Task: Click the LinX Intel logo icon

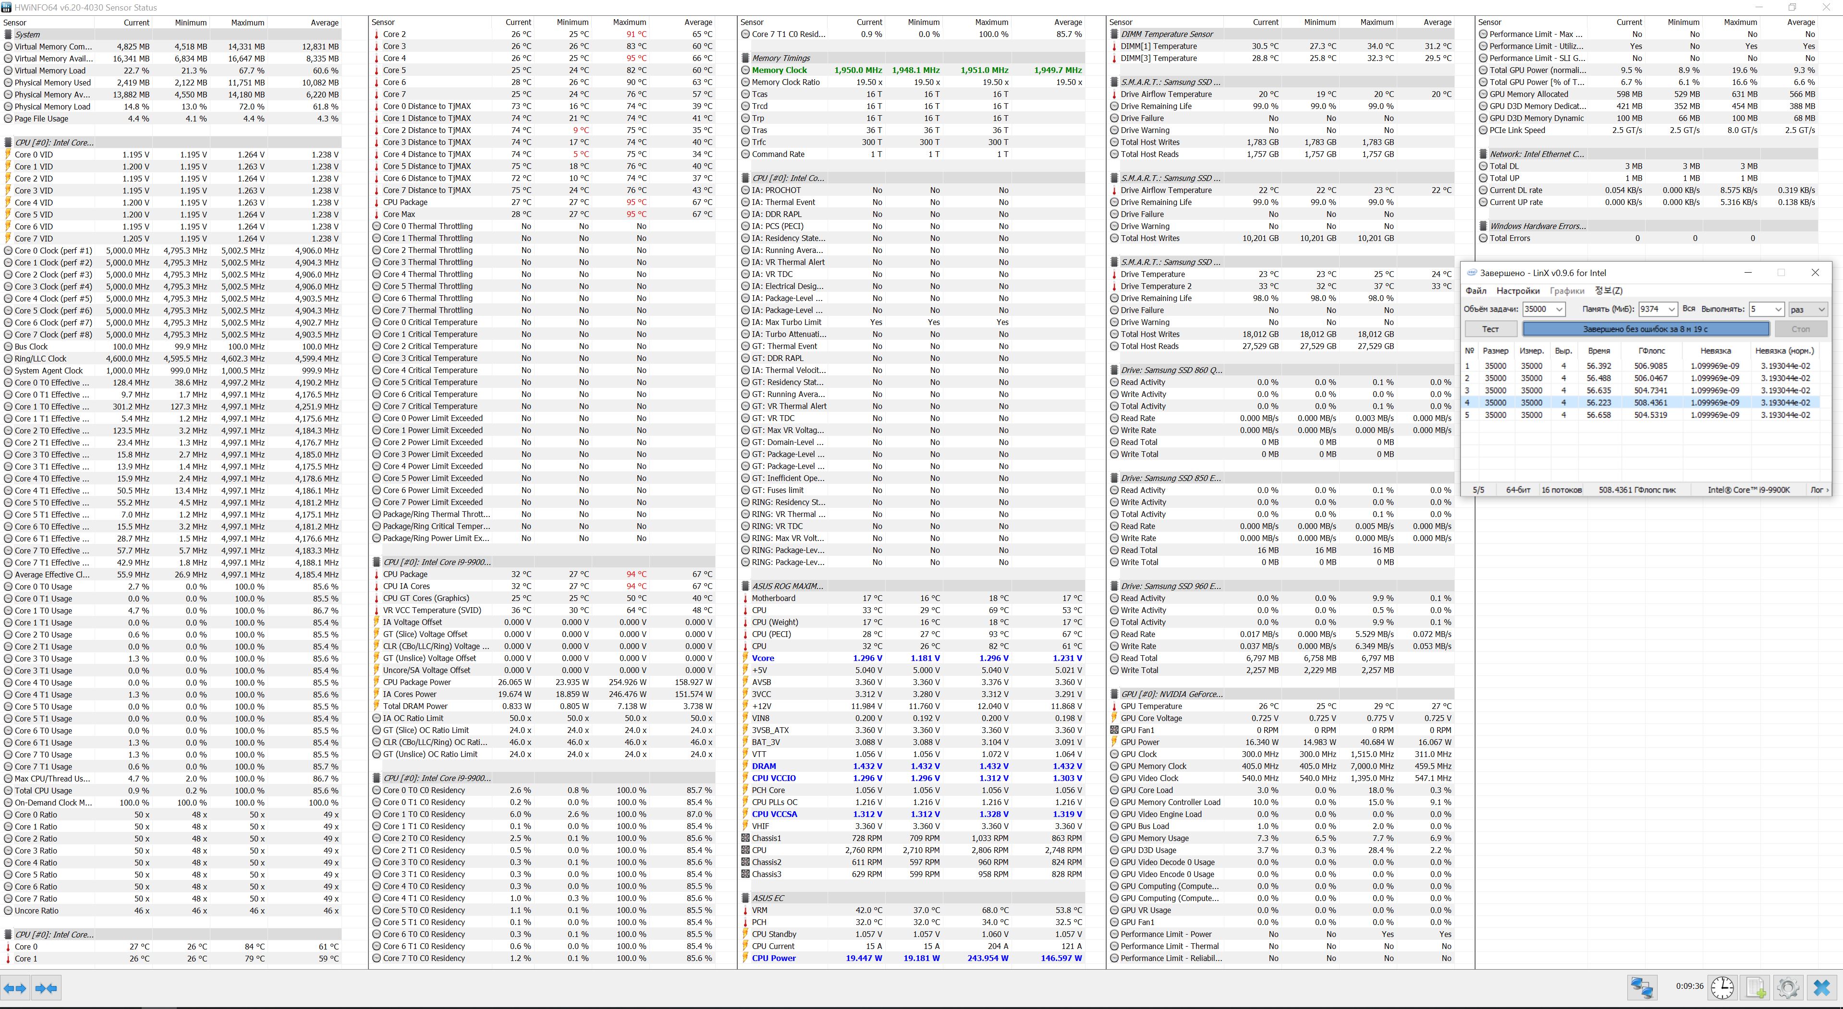Action: pyautogui.click(x=1472, y=273)
